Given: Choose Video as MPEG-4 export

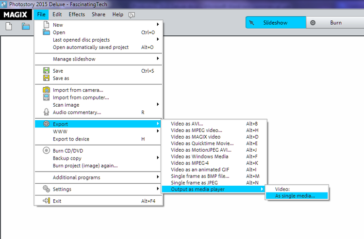Looking at the screenshot, I should (x=215, y=163).
